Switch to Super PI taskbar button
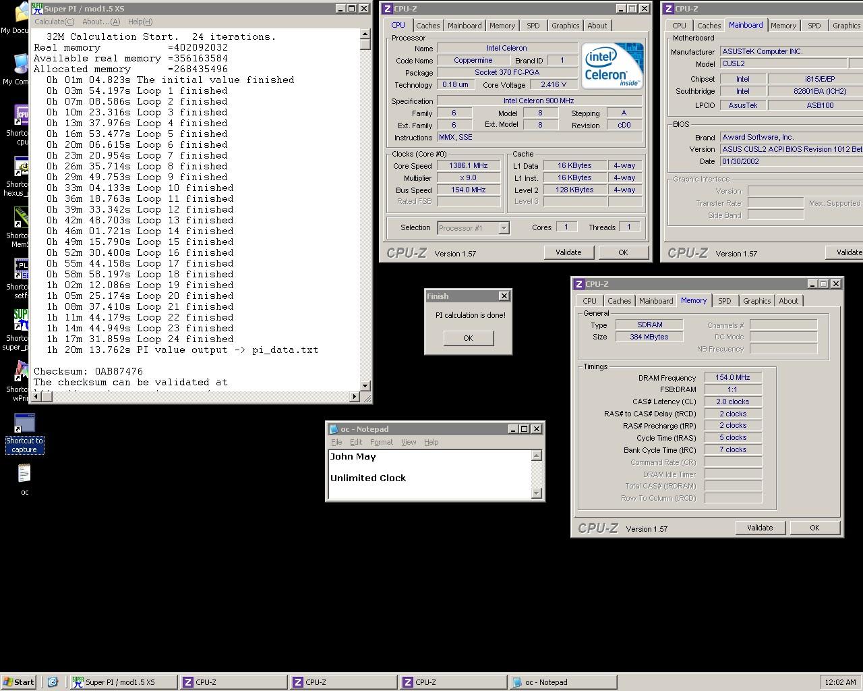 [124, 682]
